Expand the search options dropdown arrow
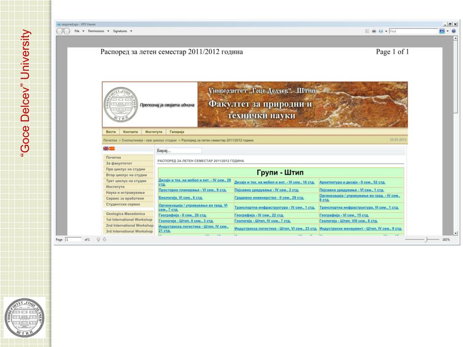 click(448, 31)
